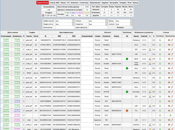
Task: Click the contacts sync icon in the 2F795BD737AE row
Action: coord(160,115)
